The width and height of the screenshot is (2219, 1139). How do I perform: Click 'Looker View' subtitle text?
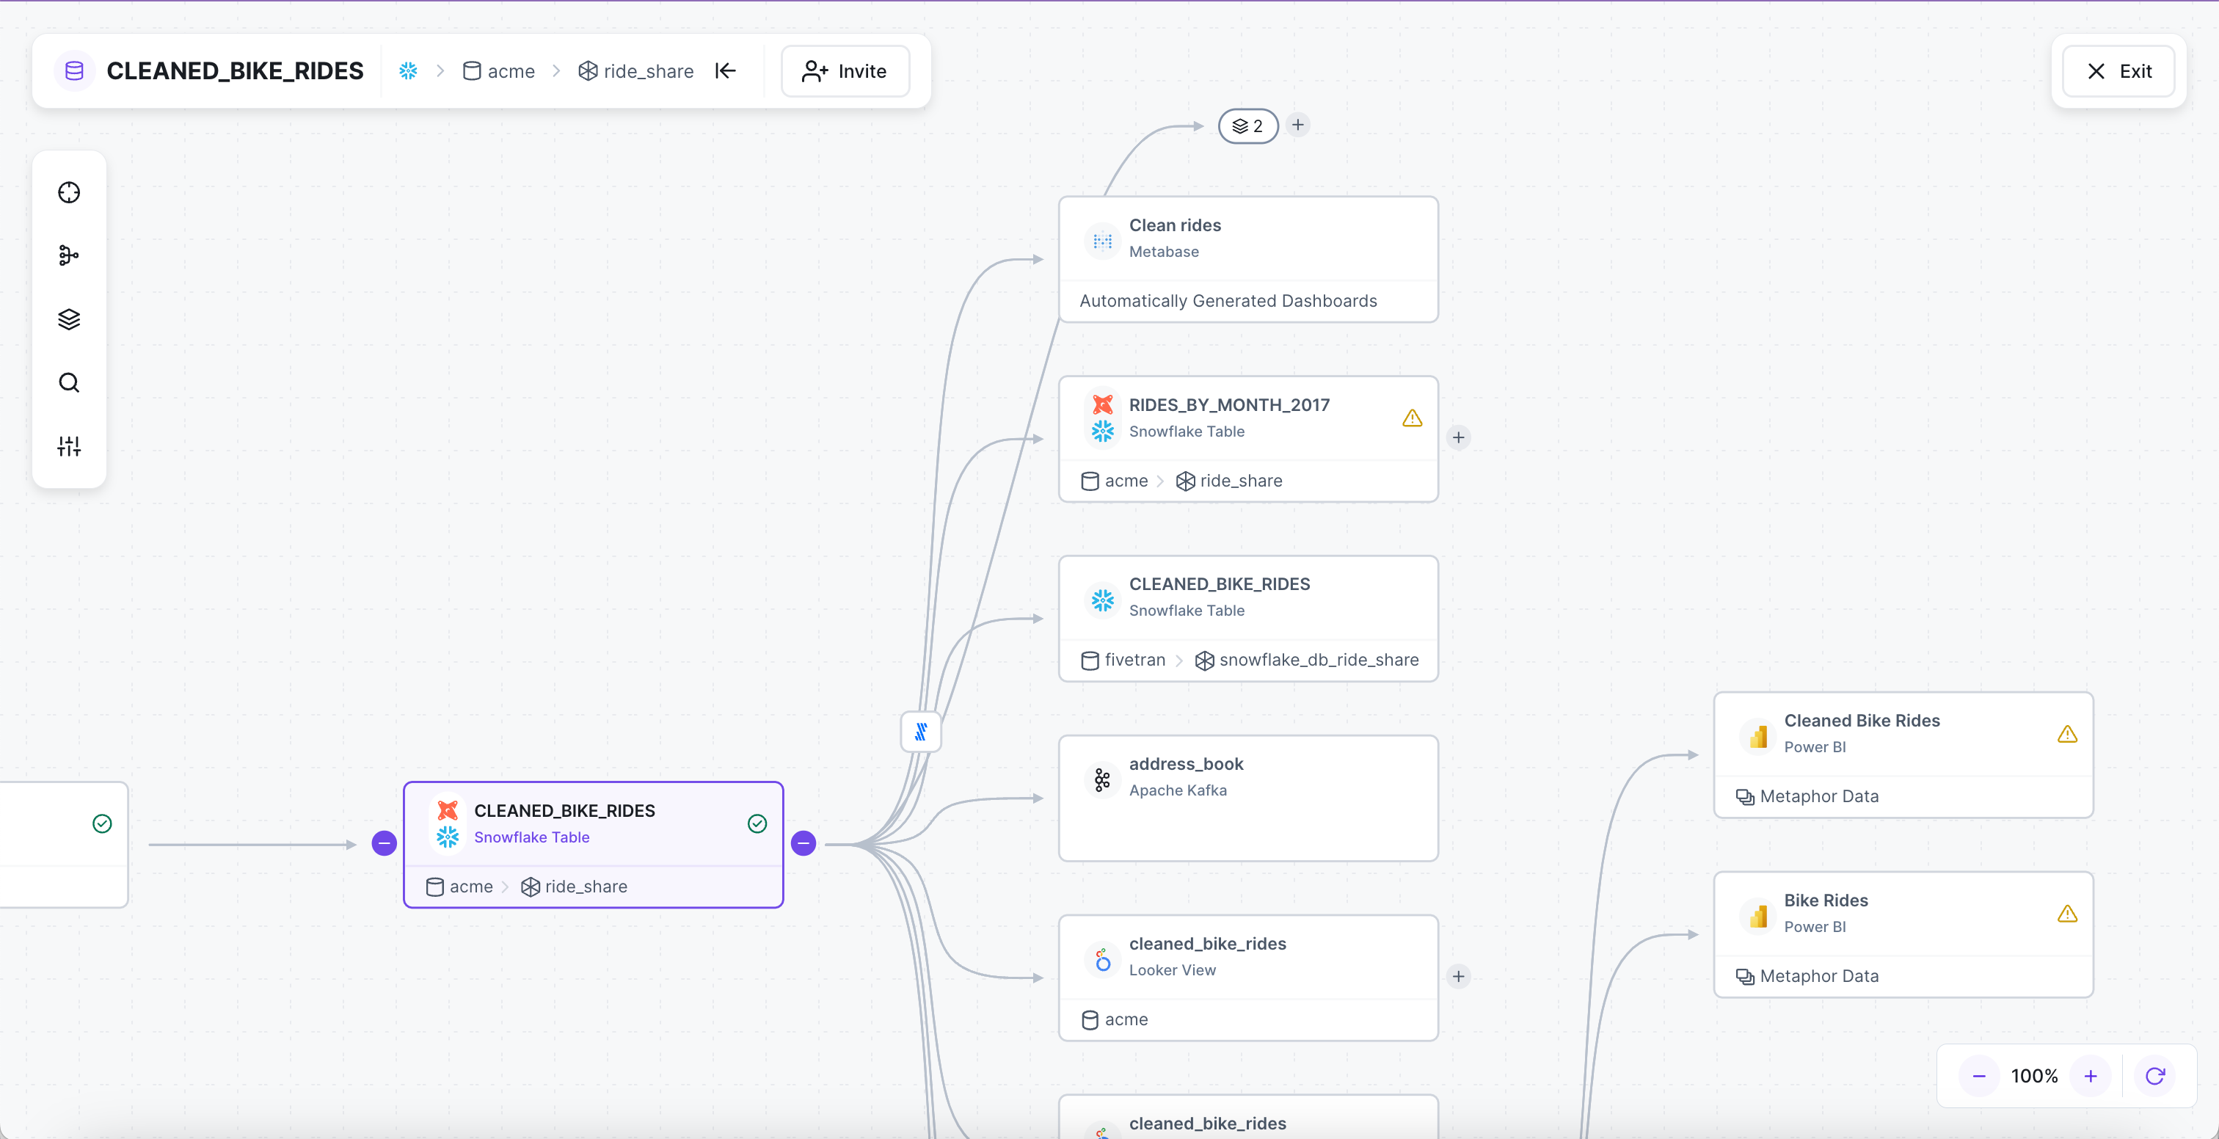pyautogui.click(x=1173, y=970)
